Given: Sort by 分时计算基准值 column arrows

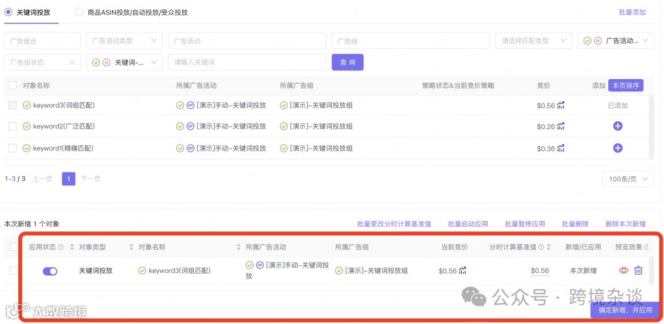Looking at the screenshot, I should (549, 247).
